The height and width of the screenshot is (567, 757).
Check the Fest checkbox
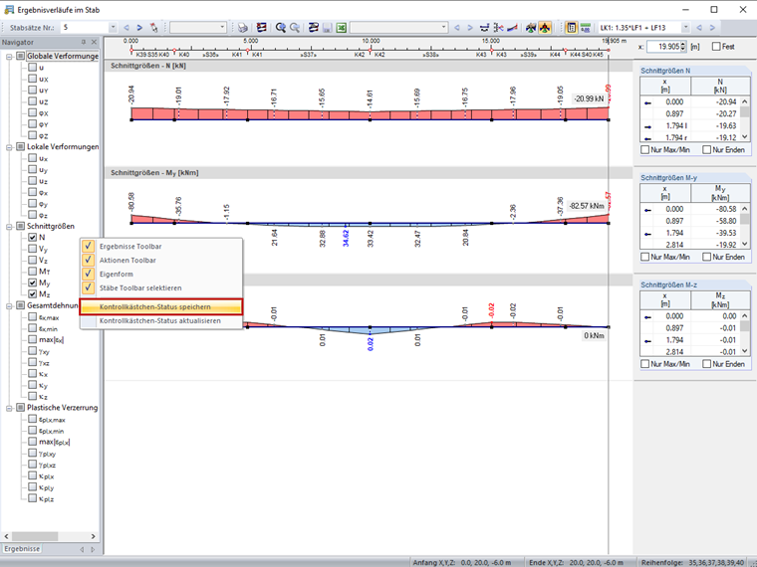click(716, 47)
